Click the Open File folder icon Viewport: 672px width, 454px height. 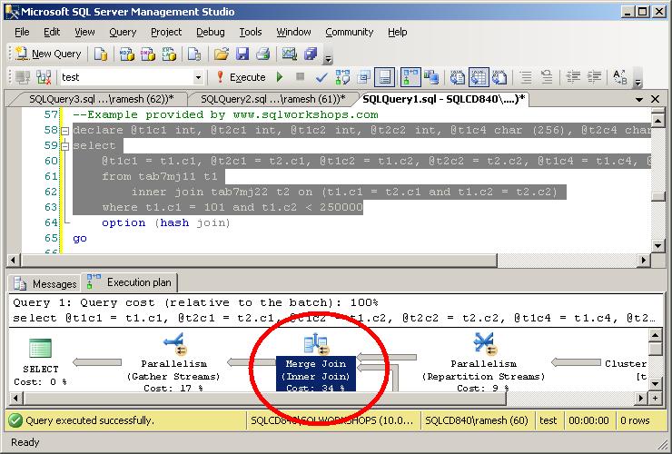222,54
